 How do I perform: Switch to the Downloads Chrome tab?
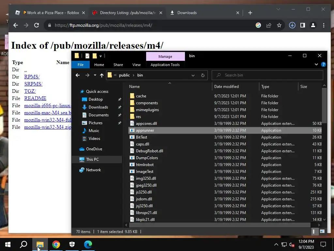pyautogui.click(x=205, y=13)
